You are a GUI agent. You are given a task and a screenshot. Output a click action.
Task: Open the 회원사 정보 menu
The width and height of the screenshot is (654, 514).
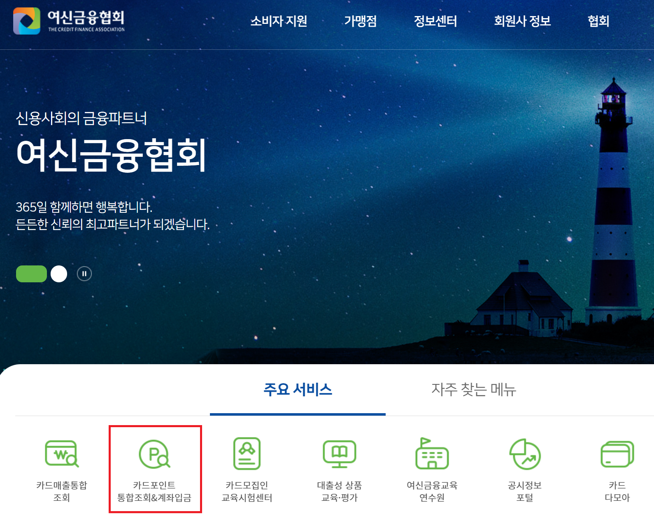tap(522, 21)
